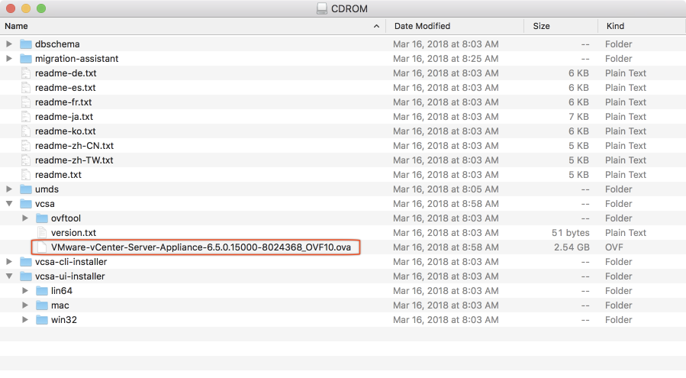Image resolution: width=686 pixels, height=378 pixels.
Task: Sort by the Name column header
Action: pyautogui.click(x=191, y=26)
